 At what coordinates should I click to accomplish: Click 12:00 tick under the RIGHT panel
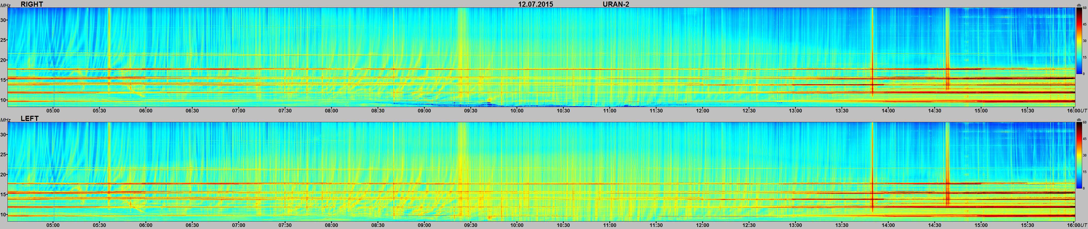point(702,111)
